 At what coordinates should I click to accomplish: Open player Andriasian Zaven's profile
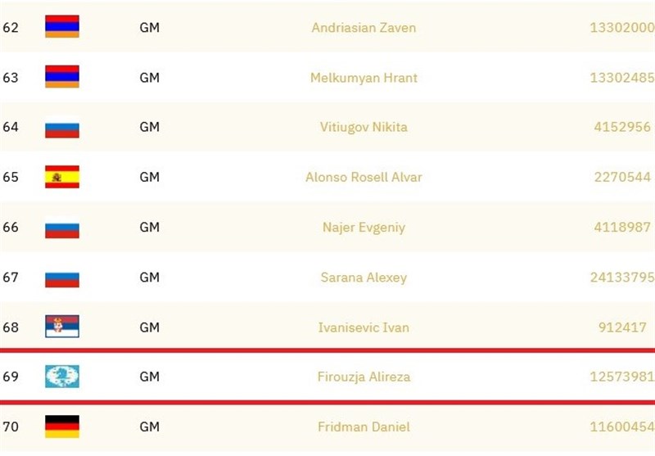[x=364, y=28]
